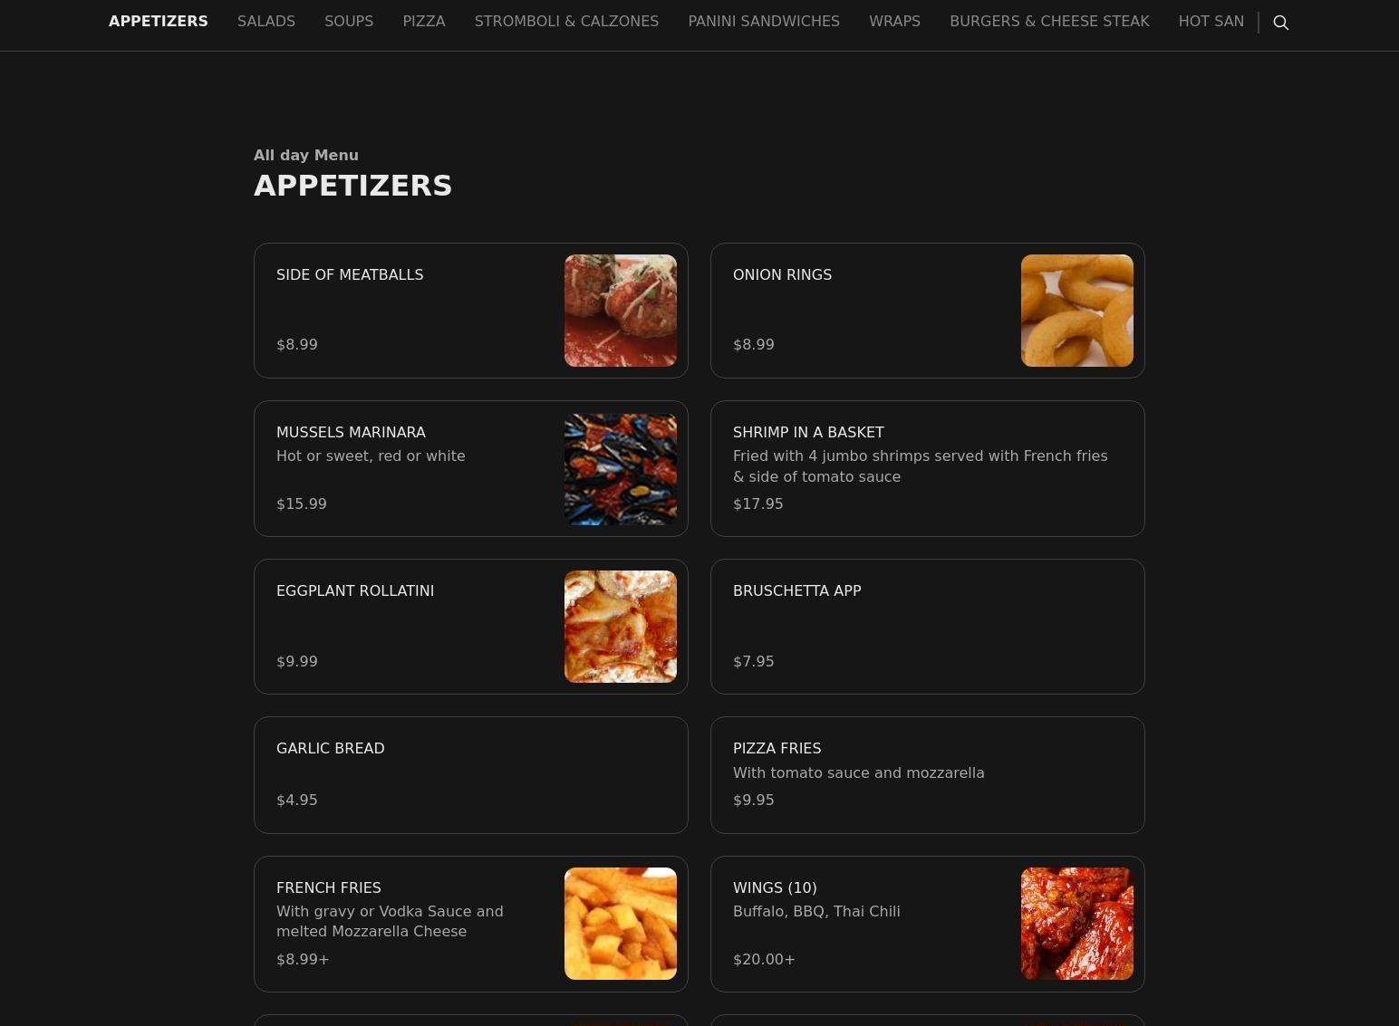1399x1026 pixels.
Task: Open the Garlic Bread item
Action: pyautogui.click(x=471, y=775)
